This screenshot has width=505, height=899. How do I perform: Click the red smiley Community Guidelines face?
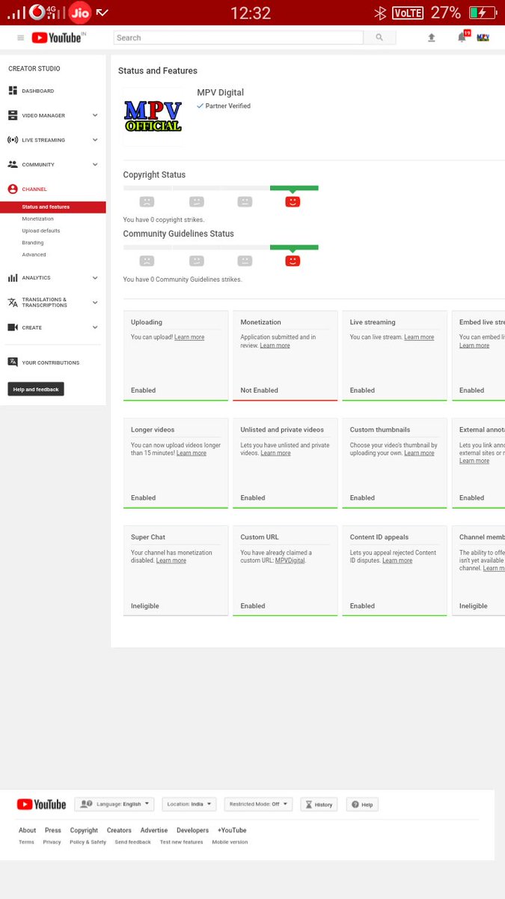click(293, 261)
